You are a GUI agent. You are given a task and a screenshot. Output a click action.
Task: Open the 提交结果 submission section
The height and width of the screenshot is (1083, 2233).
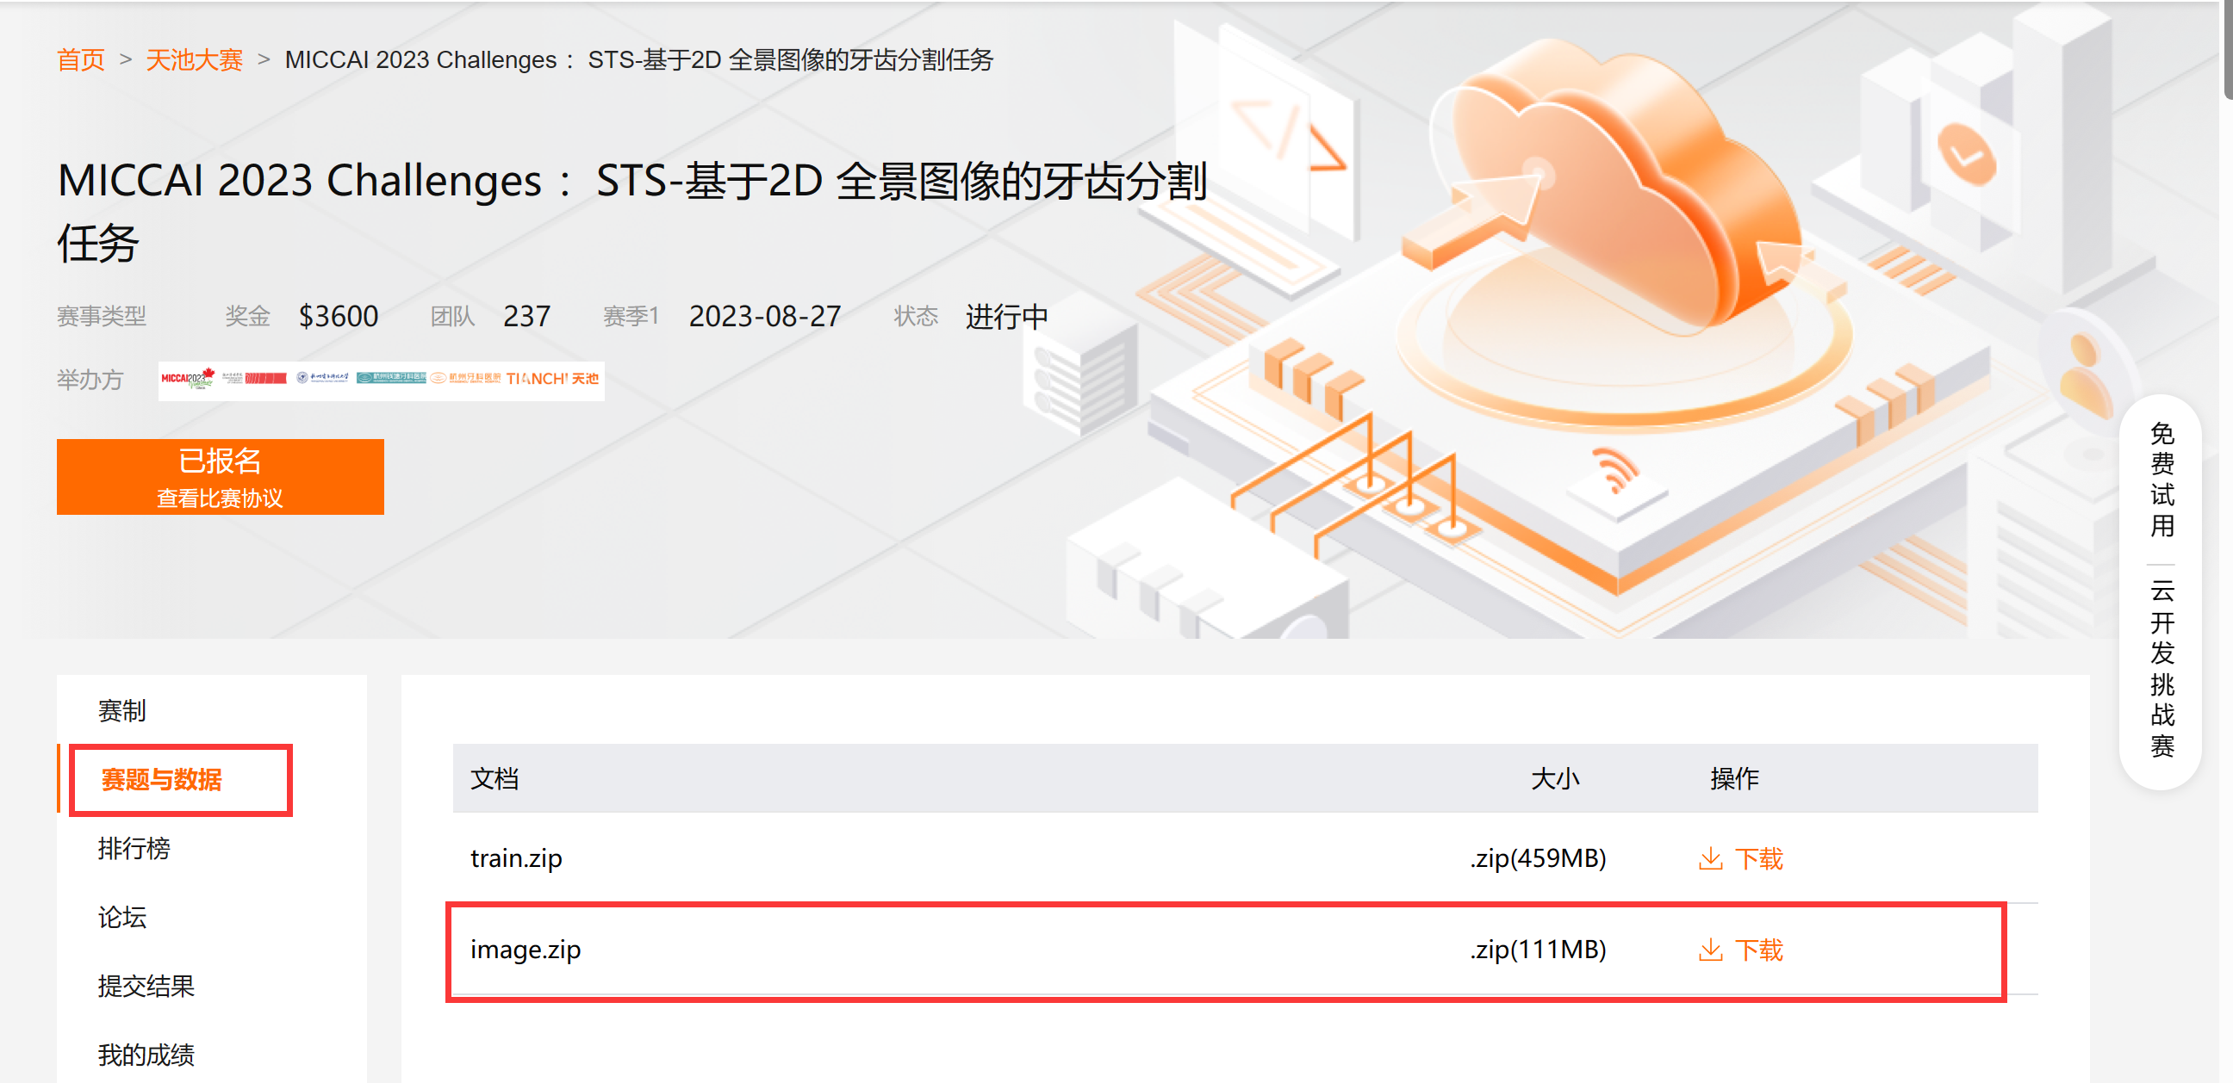click(146, 987)
